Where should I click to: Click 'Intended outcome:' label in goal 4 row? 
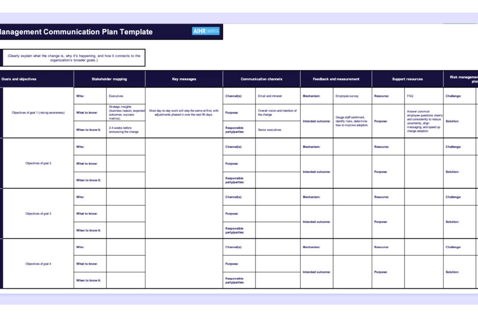tap(317, 272)
